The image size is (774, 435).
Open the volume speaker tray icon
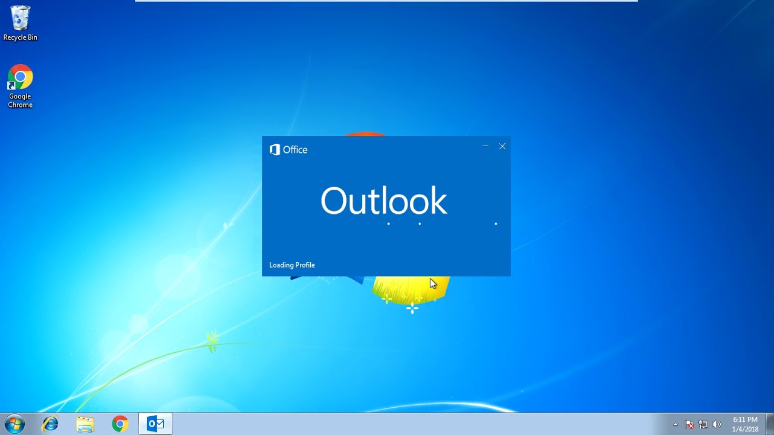pos(717,425)
